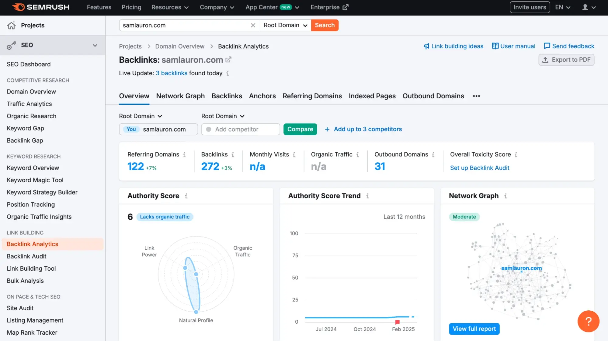This screenshot has height=341, width=608.
Task: Switch to the Anchors tab
Action: tap(262, 96)
